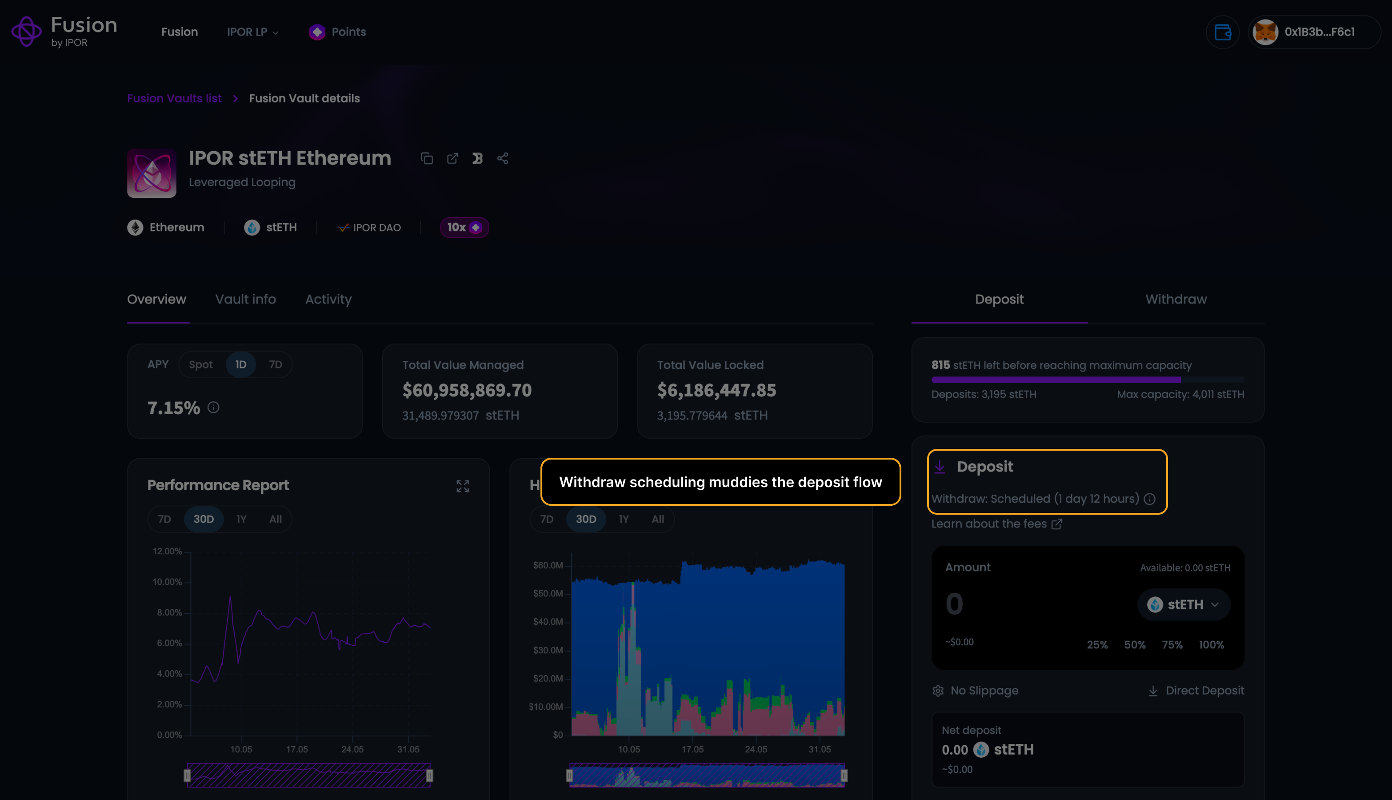Expand the IPOR LP dropdown menu
The width and height of the screenshot is (1392, 800).
pyautogui.click(x=253, y=32)
